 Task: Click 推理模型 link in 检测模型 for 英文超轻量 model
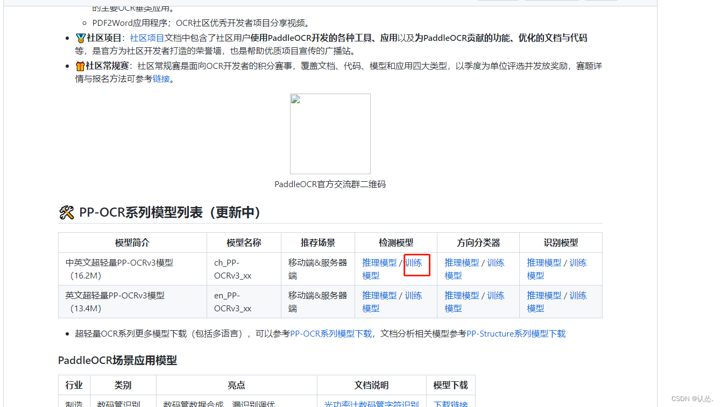coord(379,295)
